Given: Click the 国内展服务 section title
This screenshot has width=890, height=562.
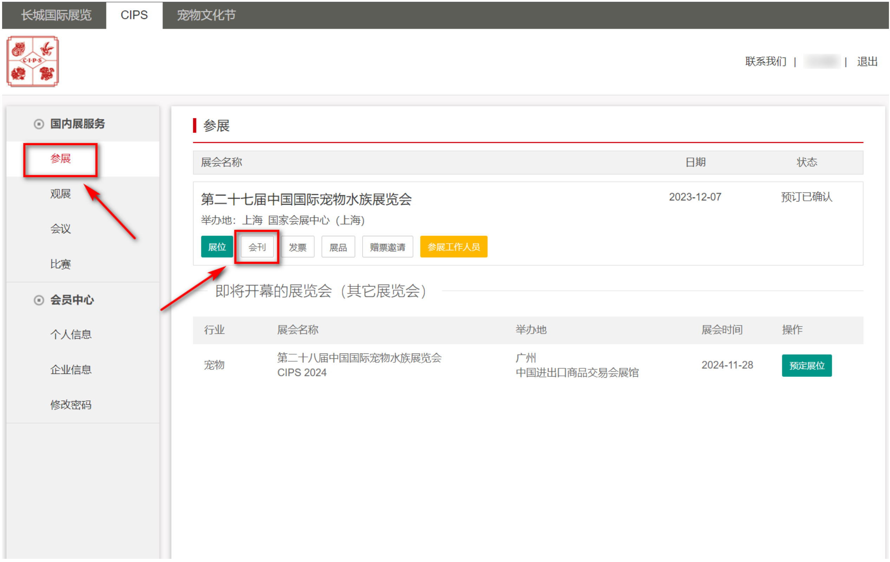Looking at the screenshot, I should coord(78,124).
